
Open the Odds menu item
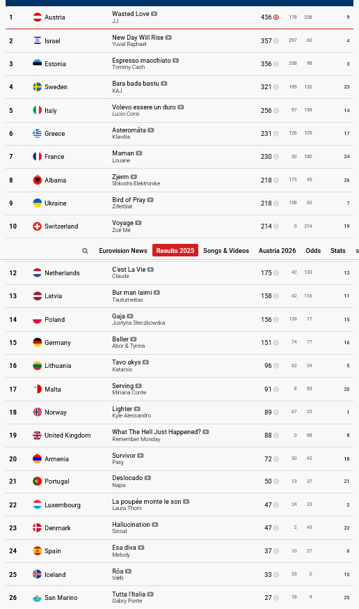(x=313, y=251)
